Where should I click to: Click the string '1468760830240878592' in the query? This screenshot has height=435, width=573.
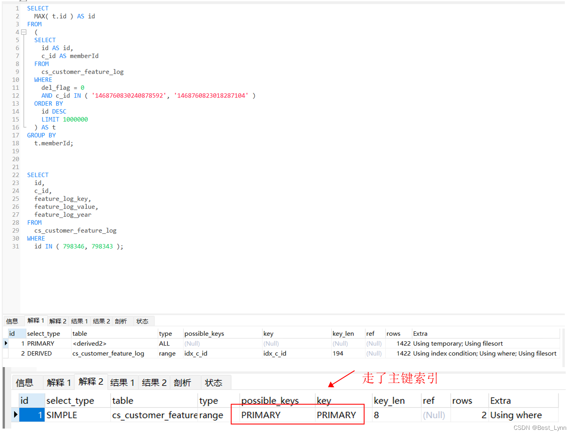click(129, 95)
